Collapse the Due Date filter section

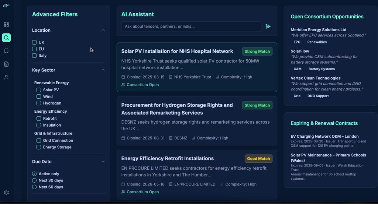[x=103, y=162]
